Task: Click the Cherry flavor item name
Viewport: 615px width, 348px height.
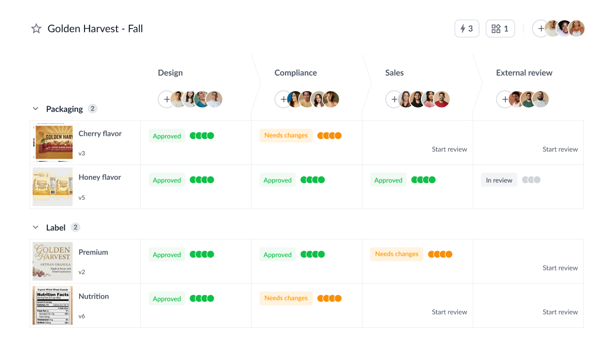Action: point(100,133)
